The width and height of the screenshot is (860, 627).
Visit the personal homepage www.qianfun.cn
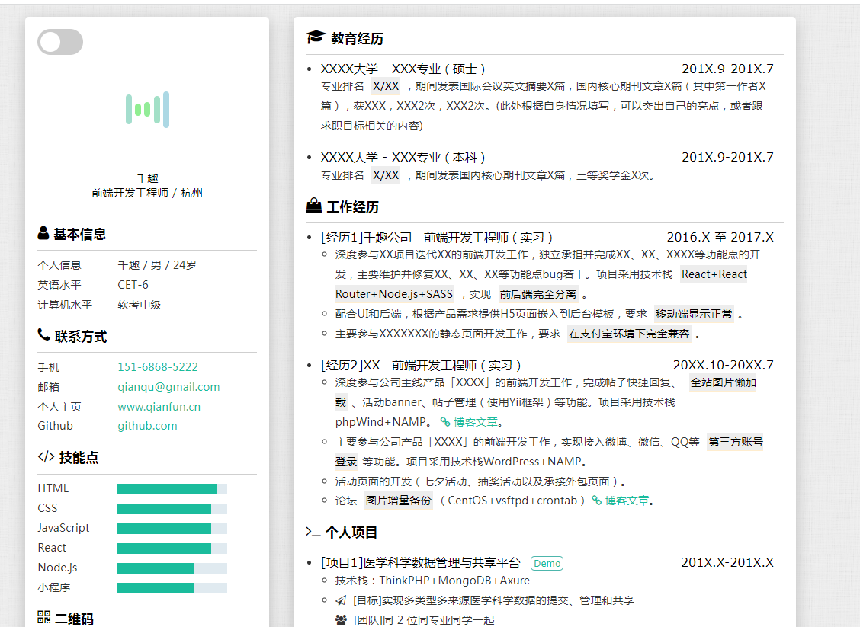point(160,407)
